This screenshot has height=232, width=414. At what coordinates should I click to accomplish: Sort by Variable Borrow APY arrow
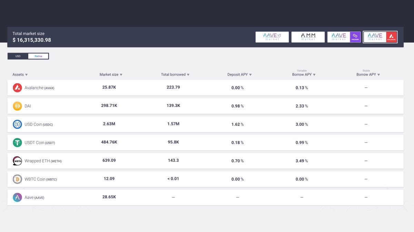pyautogui.click(x=314, y=75)
